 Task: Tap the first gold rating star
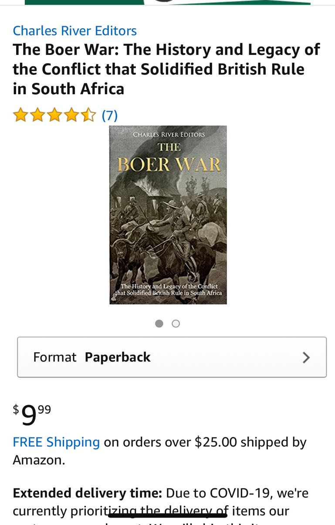coord(20,116)
